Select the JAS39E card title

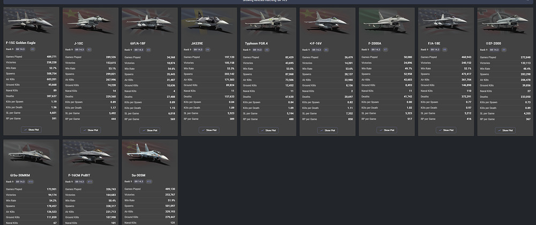tap(197, 43)
